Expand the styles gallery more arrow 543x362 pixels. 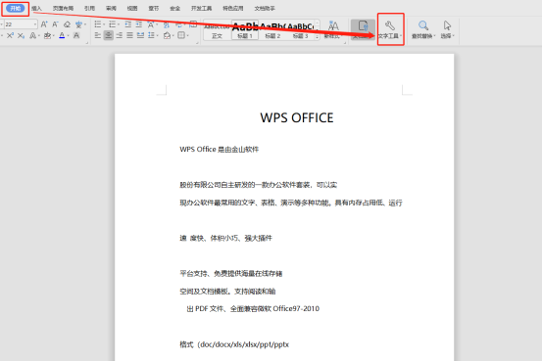point(318,36)
